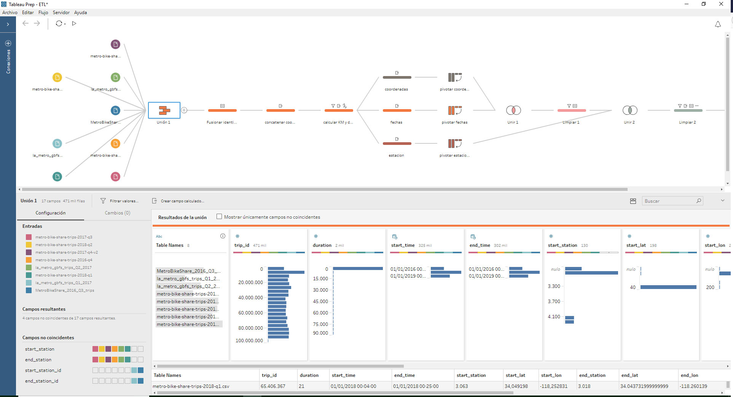The width and height of the screenshot is (733, 397).
Task: Select MetroBikeShare_2016_Q3_... value in Table Names
Action: point(189,271)
